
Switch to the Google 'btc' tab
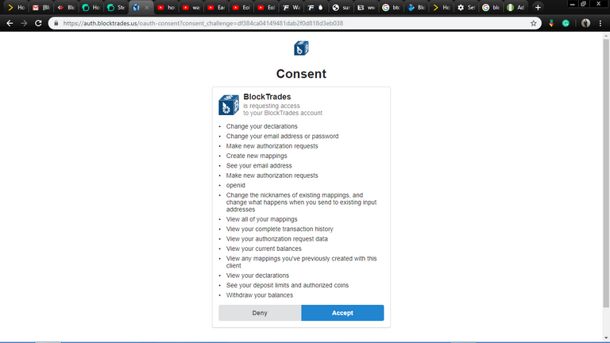coord(390,7)
